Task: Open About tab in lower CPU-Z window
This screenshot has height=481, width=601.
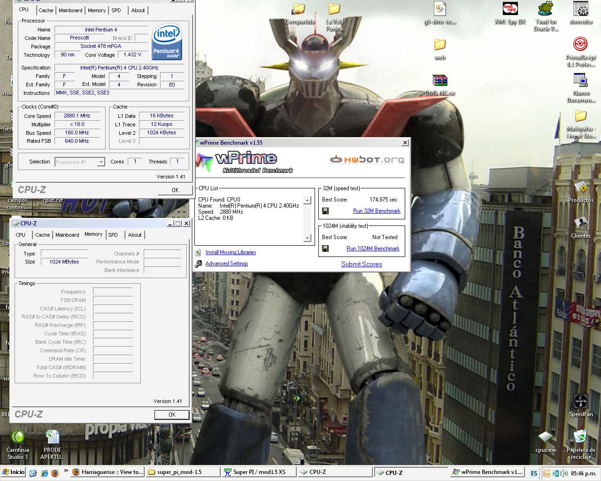Action: tap(135, 235)
